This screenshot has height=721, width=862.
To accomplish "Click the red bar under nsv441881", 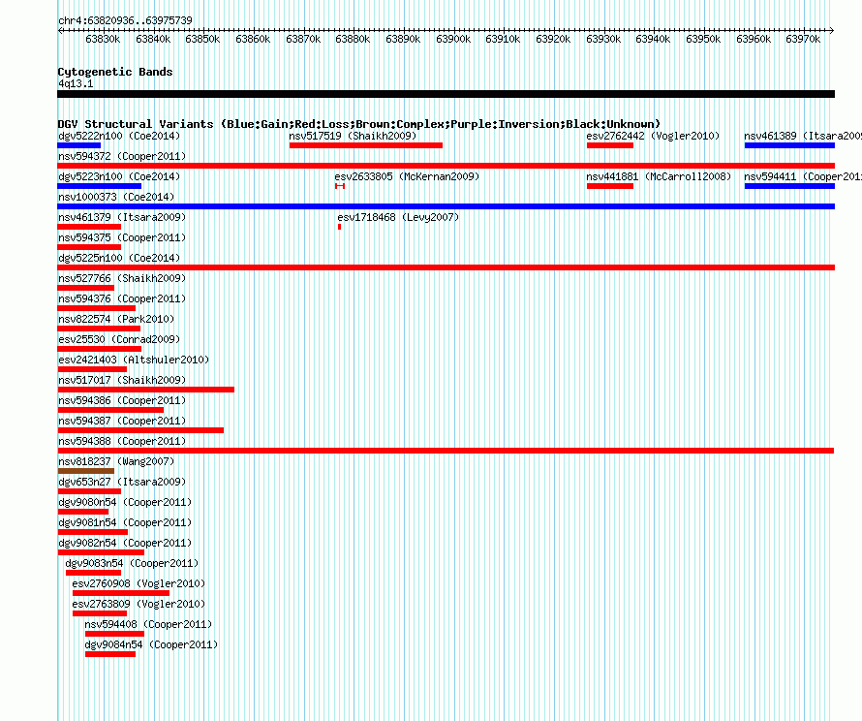I will point(610,186).
